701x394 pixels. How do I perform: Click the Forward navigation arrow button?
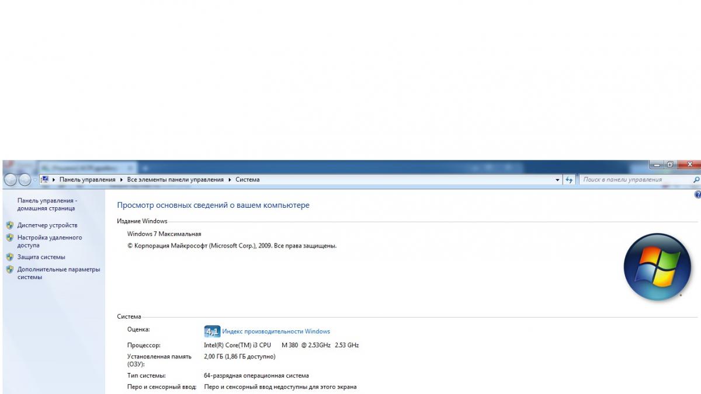point(25,180)
